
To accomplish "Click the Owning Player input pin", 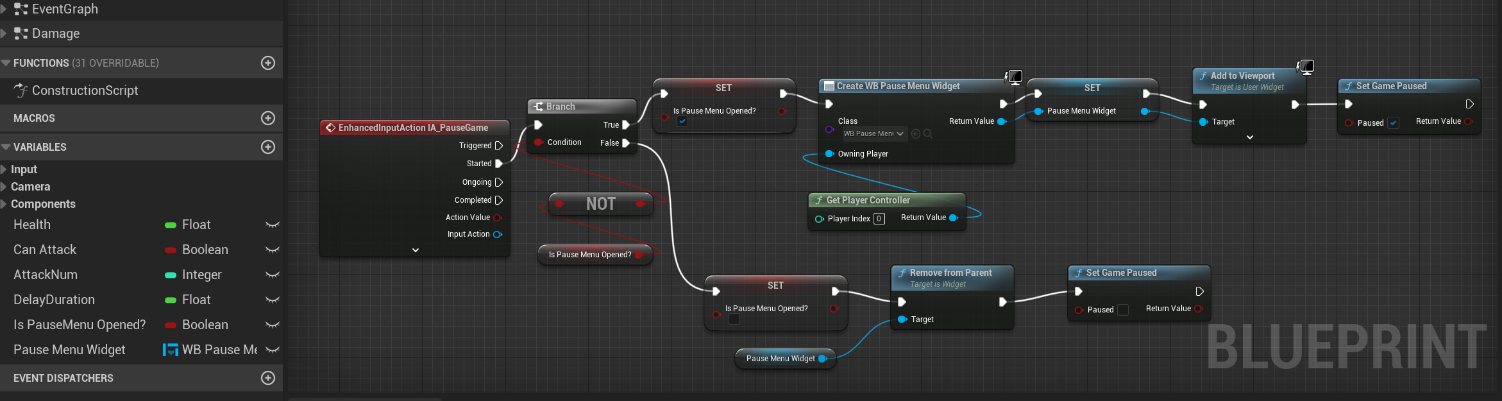I will [x=829, y=154].
